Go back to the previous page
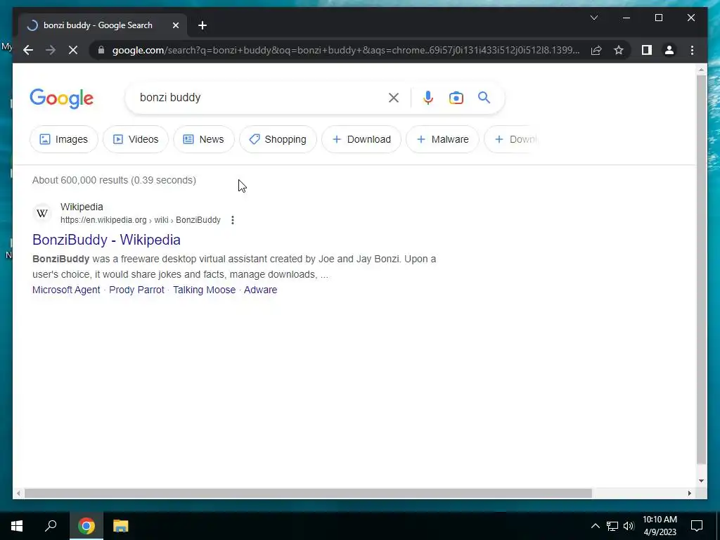The width and height of the screenshot is (720, 540). (x=28, y=50)
